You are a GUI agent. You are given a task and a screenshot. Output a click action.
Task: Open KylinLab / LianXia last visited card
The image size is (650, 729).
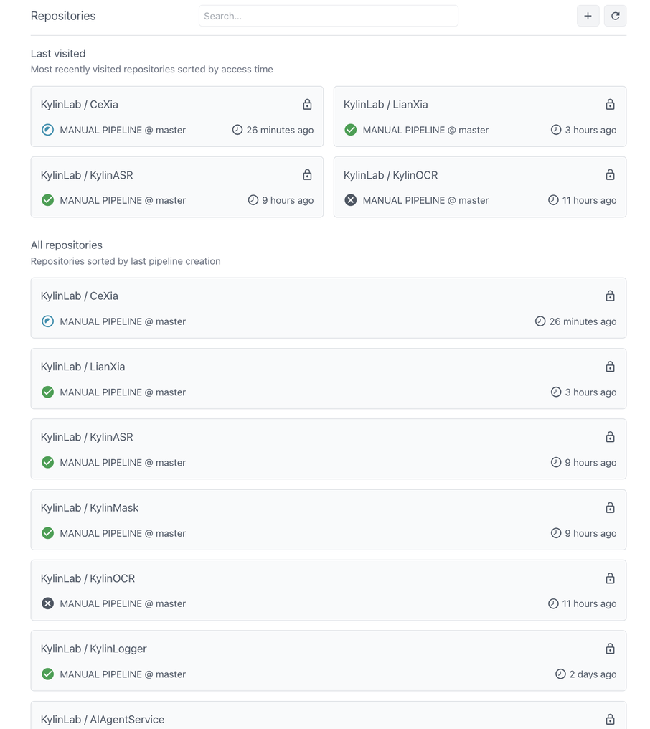pyautogui.click(x=480, y=117)
